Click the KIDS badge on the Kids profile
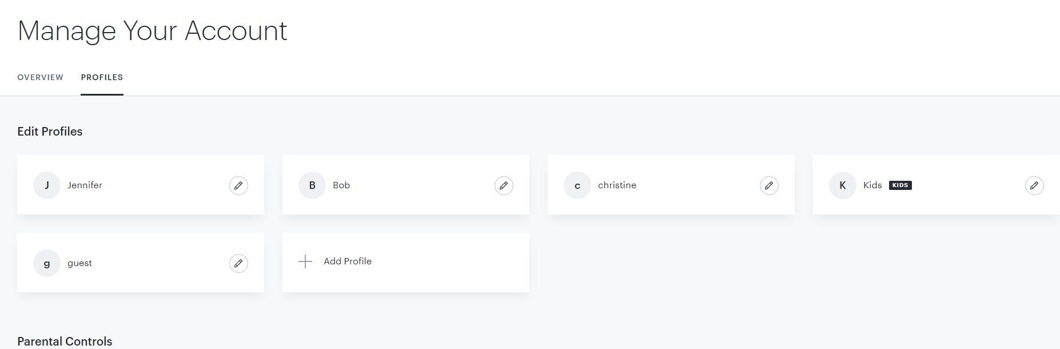This screenshot has width=1060, height=349. coord(900,185)
